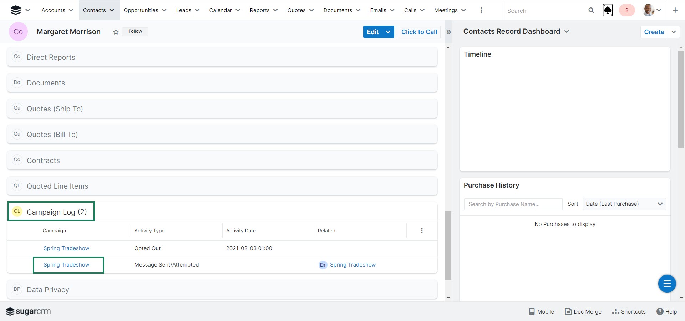685x321 pixels.
Task: Mark Margaret Morrison as favorite star
Action: (x=116, y=32)
